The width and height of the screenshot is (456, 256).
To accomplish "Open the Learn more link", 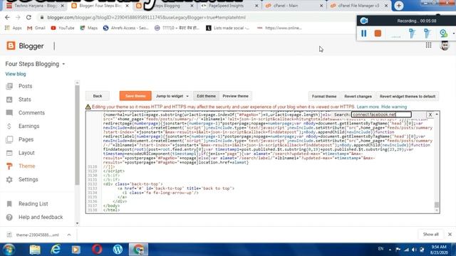I will tap(368, 107).
